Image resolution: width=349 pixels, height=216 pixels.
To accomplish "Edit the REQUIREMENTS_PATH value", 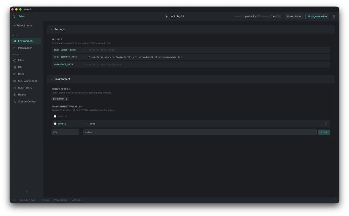I will [135, 57].
